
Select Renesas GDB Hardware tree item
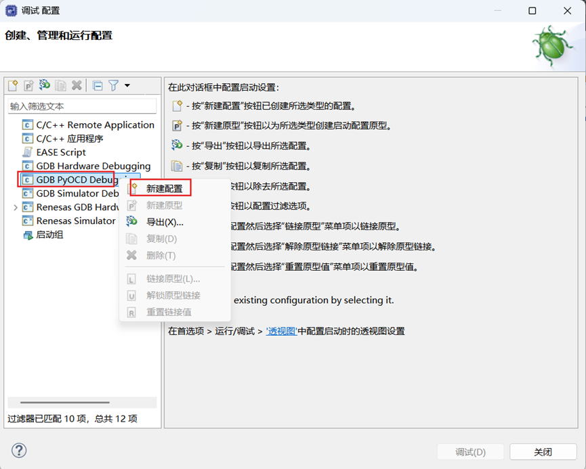pos(70,207)
